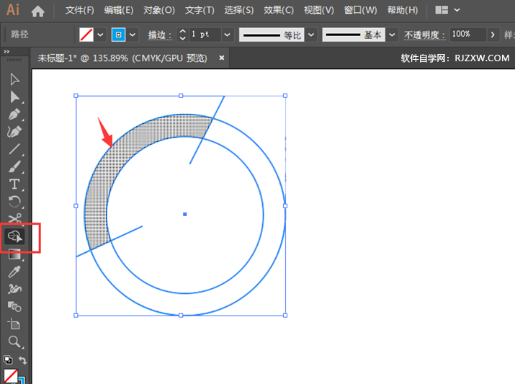Click the Illustrator Ai logo

pos(13,10)
